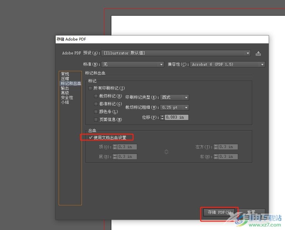Screen dimensions: 285x230
Task: Check the 裁切标记 option
Action: (96, 96)
